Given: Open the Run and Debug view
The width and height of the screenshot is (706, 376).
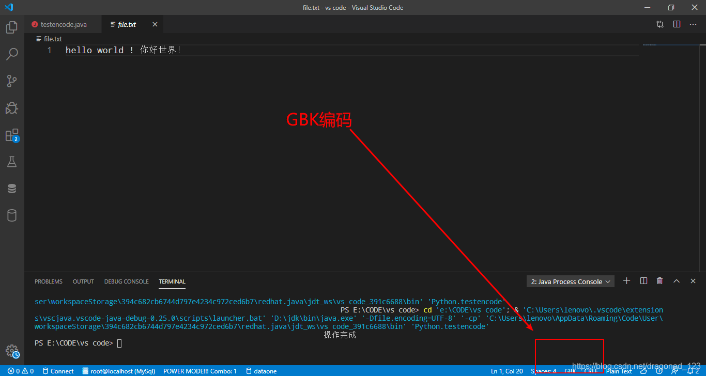Looking at the screenshot, I should click(x=12, y=107).
